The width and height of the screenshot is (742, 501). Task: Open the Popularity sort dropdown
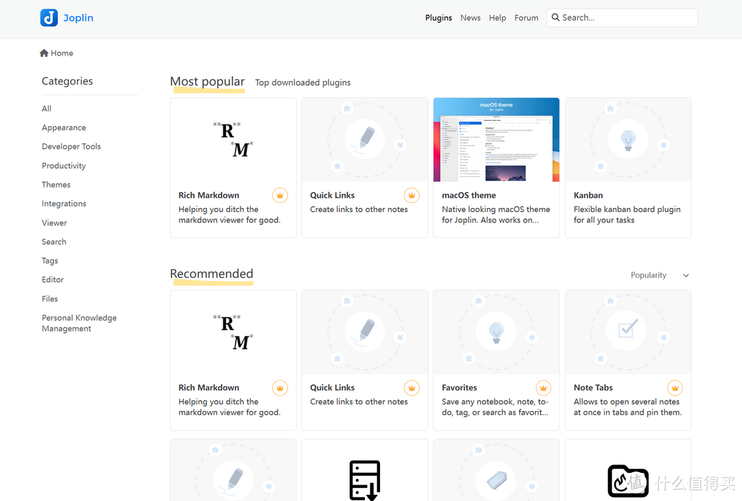660,275
